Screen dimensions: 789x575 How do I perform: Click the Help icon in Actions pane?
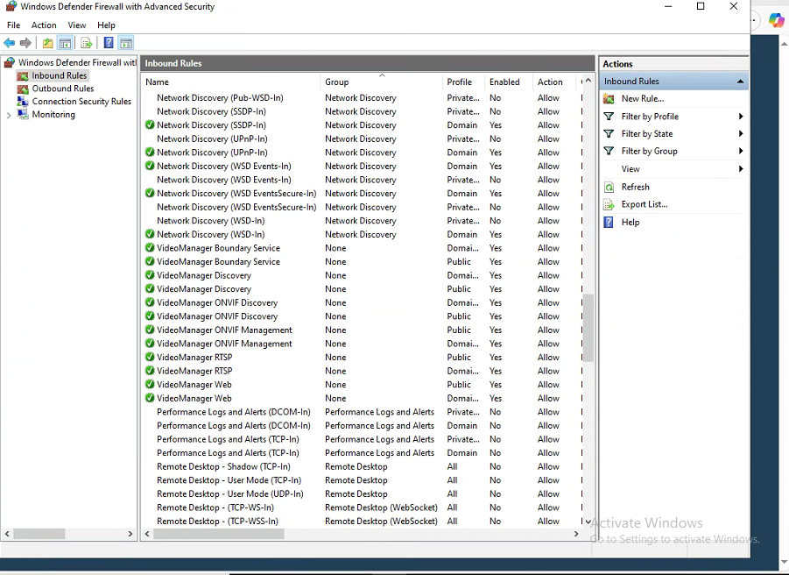[609, 222]
